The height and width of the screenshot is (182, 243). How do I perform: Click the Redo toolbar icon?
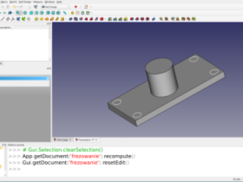(x=21, y=7)
